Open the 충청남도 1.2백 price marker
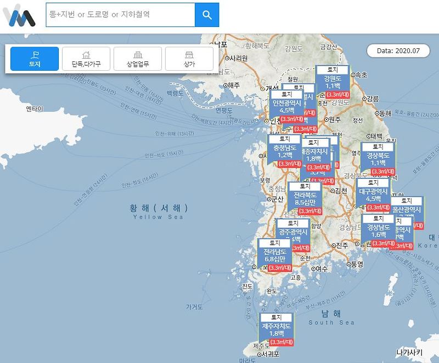The width and height of the screenshot is (439, 363). click(x=285, y=151)
